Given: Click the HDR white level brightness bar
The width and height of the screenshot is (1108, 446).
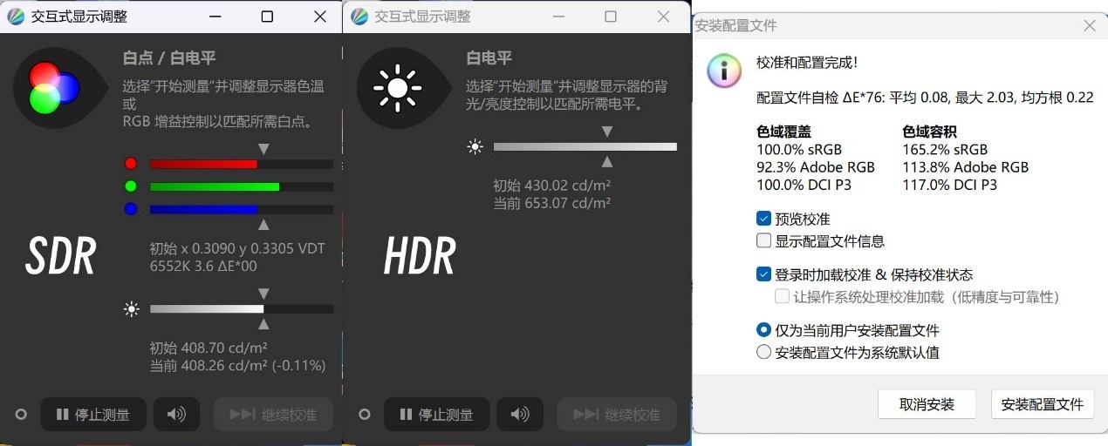Looking at the screenshot, I should (x=585, y=146).
